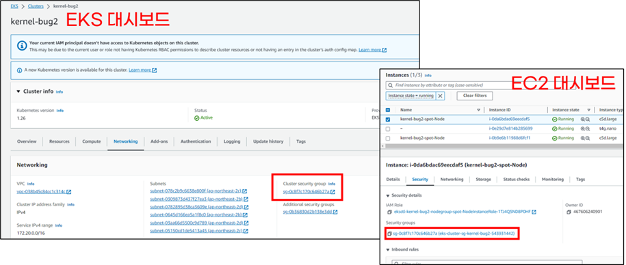The height and width of the screenshot is (265, 626).
Task: Click the info circle icon in the Kubernetes version alert
Action: point(20,70)
